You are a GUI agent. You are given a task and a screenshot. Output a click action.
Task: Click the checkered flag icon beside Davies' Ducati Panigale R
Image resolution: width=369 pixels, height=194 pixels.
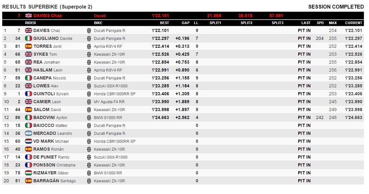89,30
